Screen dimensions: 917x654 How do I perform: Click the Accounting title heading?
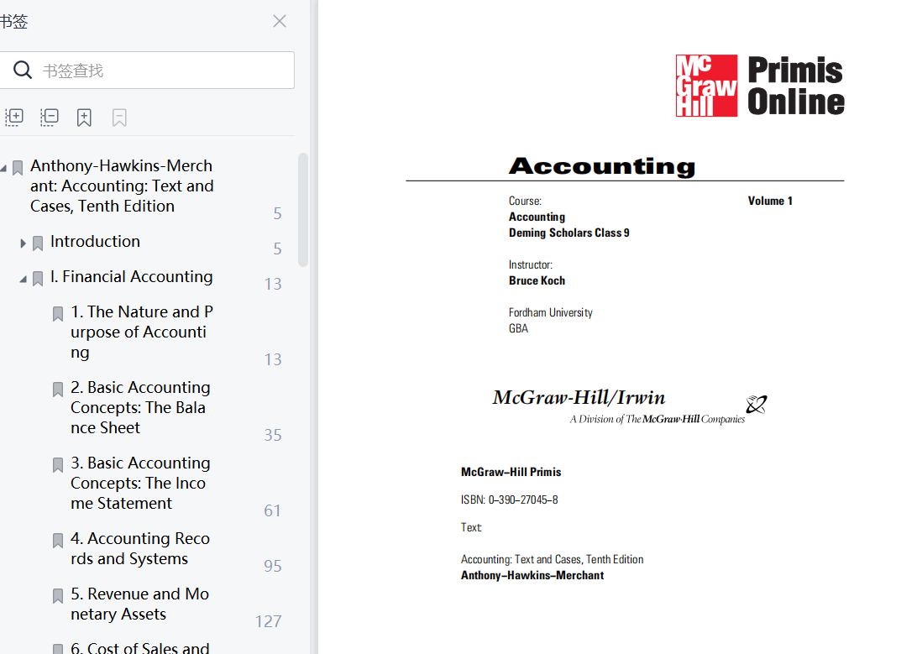(x=602, y=166)
